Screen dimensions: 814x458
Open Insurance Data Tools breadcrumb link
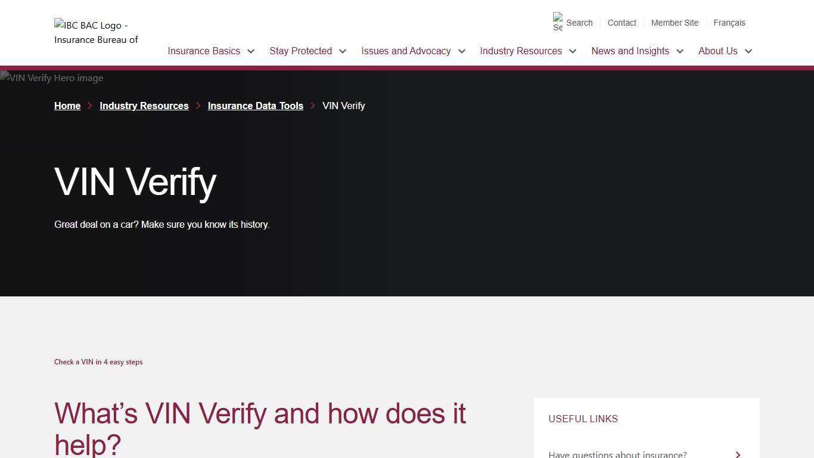[x=256, y=106]
